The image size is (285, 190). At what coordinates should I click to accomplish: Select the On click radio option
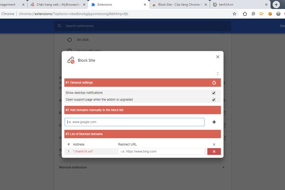[70, 39]
